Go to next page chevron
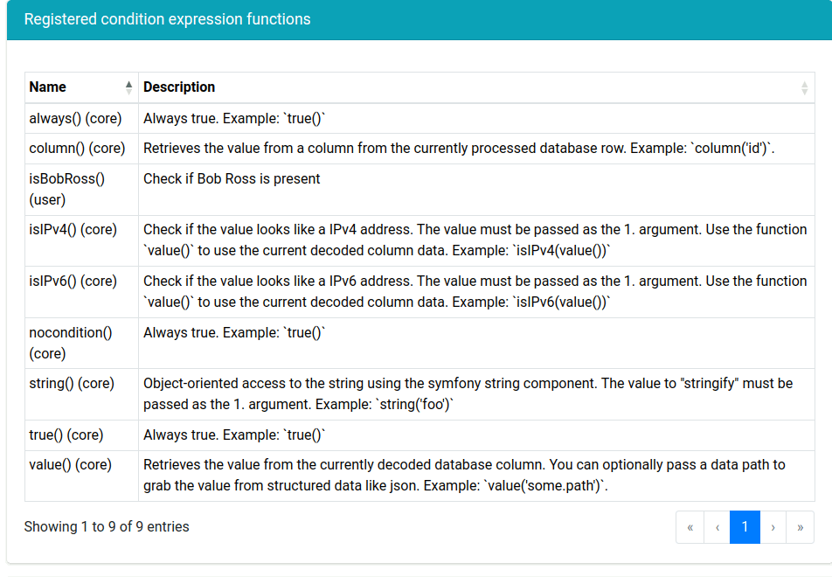 [x=773, y=527]
